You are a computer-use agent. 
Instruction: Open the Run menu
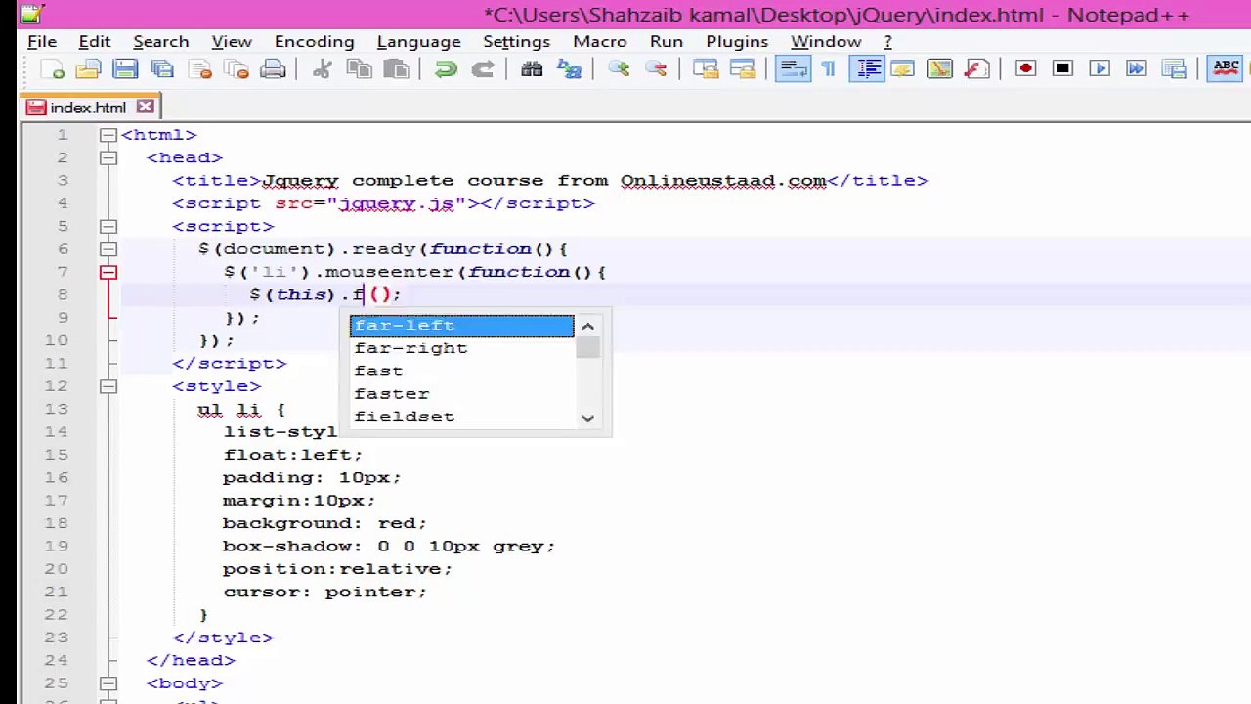667,41
